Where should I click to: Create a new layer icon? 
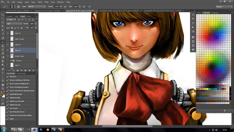click(29, 70)
